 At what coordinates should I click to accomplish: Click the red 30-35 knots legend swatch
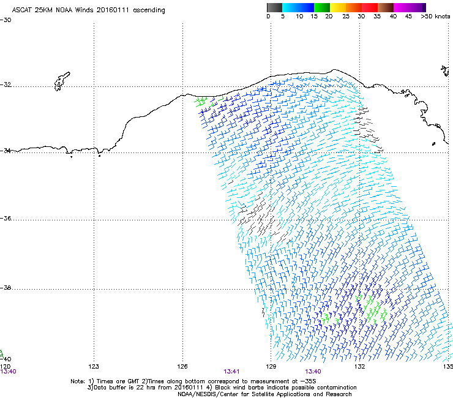tap(370, 7)
